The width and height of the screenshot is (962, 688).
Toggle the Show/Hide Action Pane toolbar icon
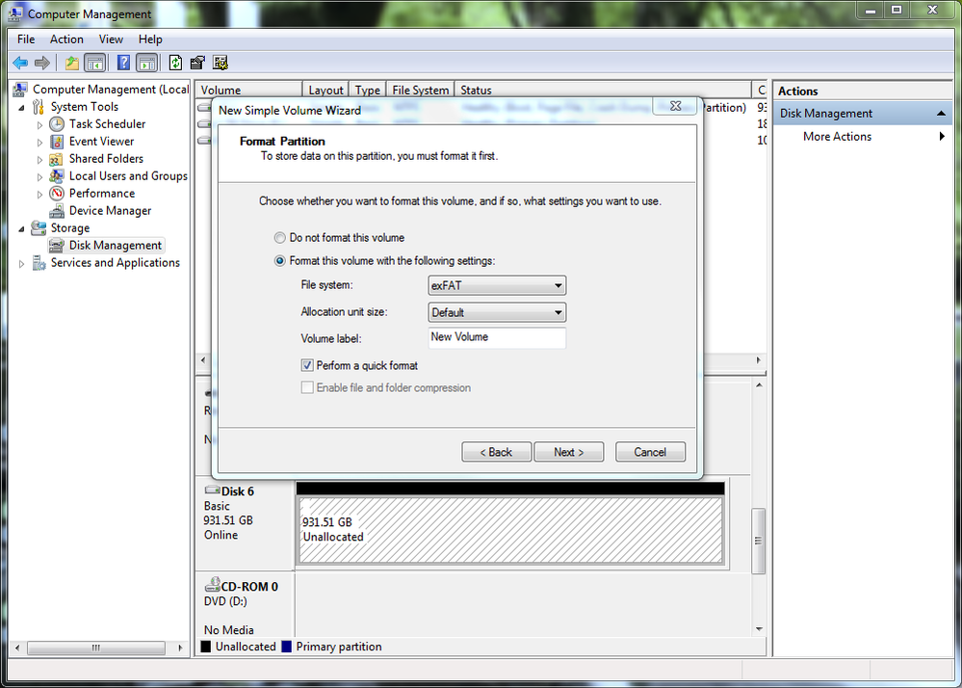pos(146,63)
